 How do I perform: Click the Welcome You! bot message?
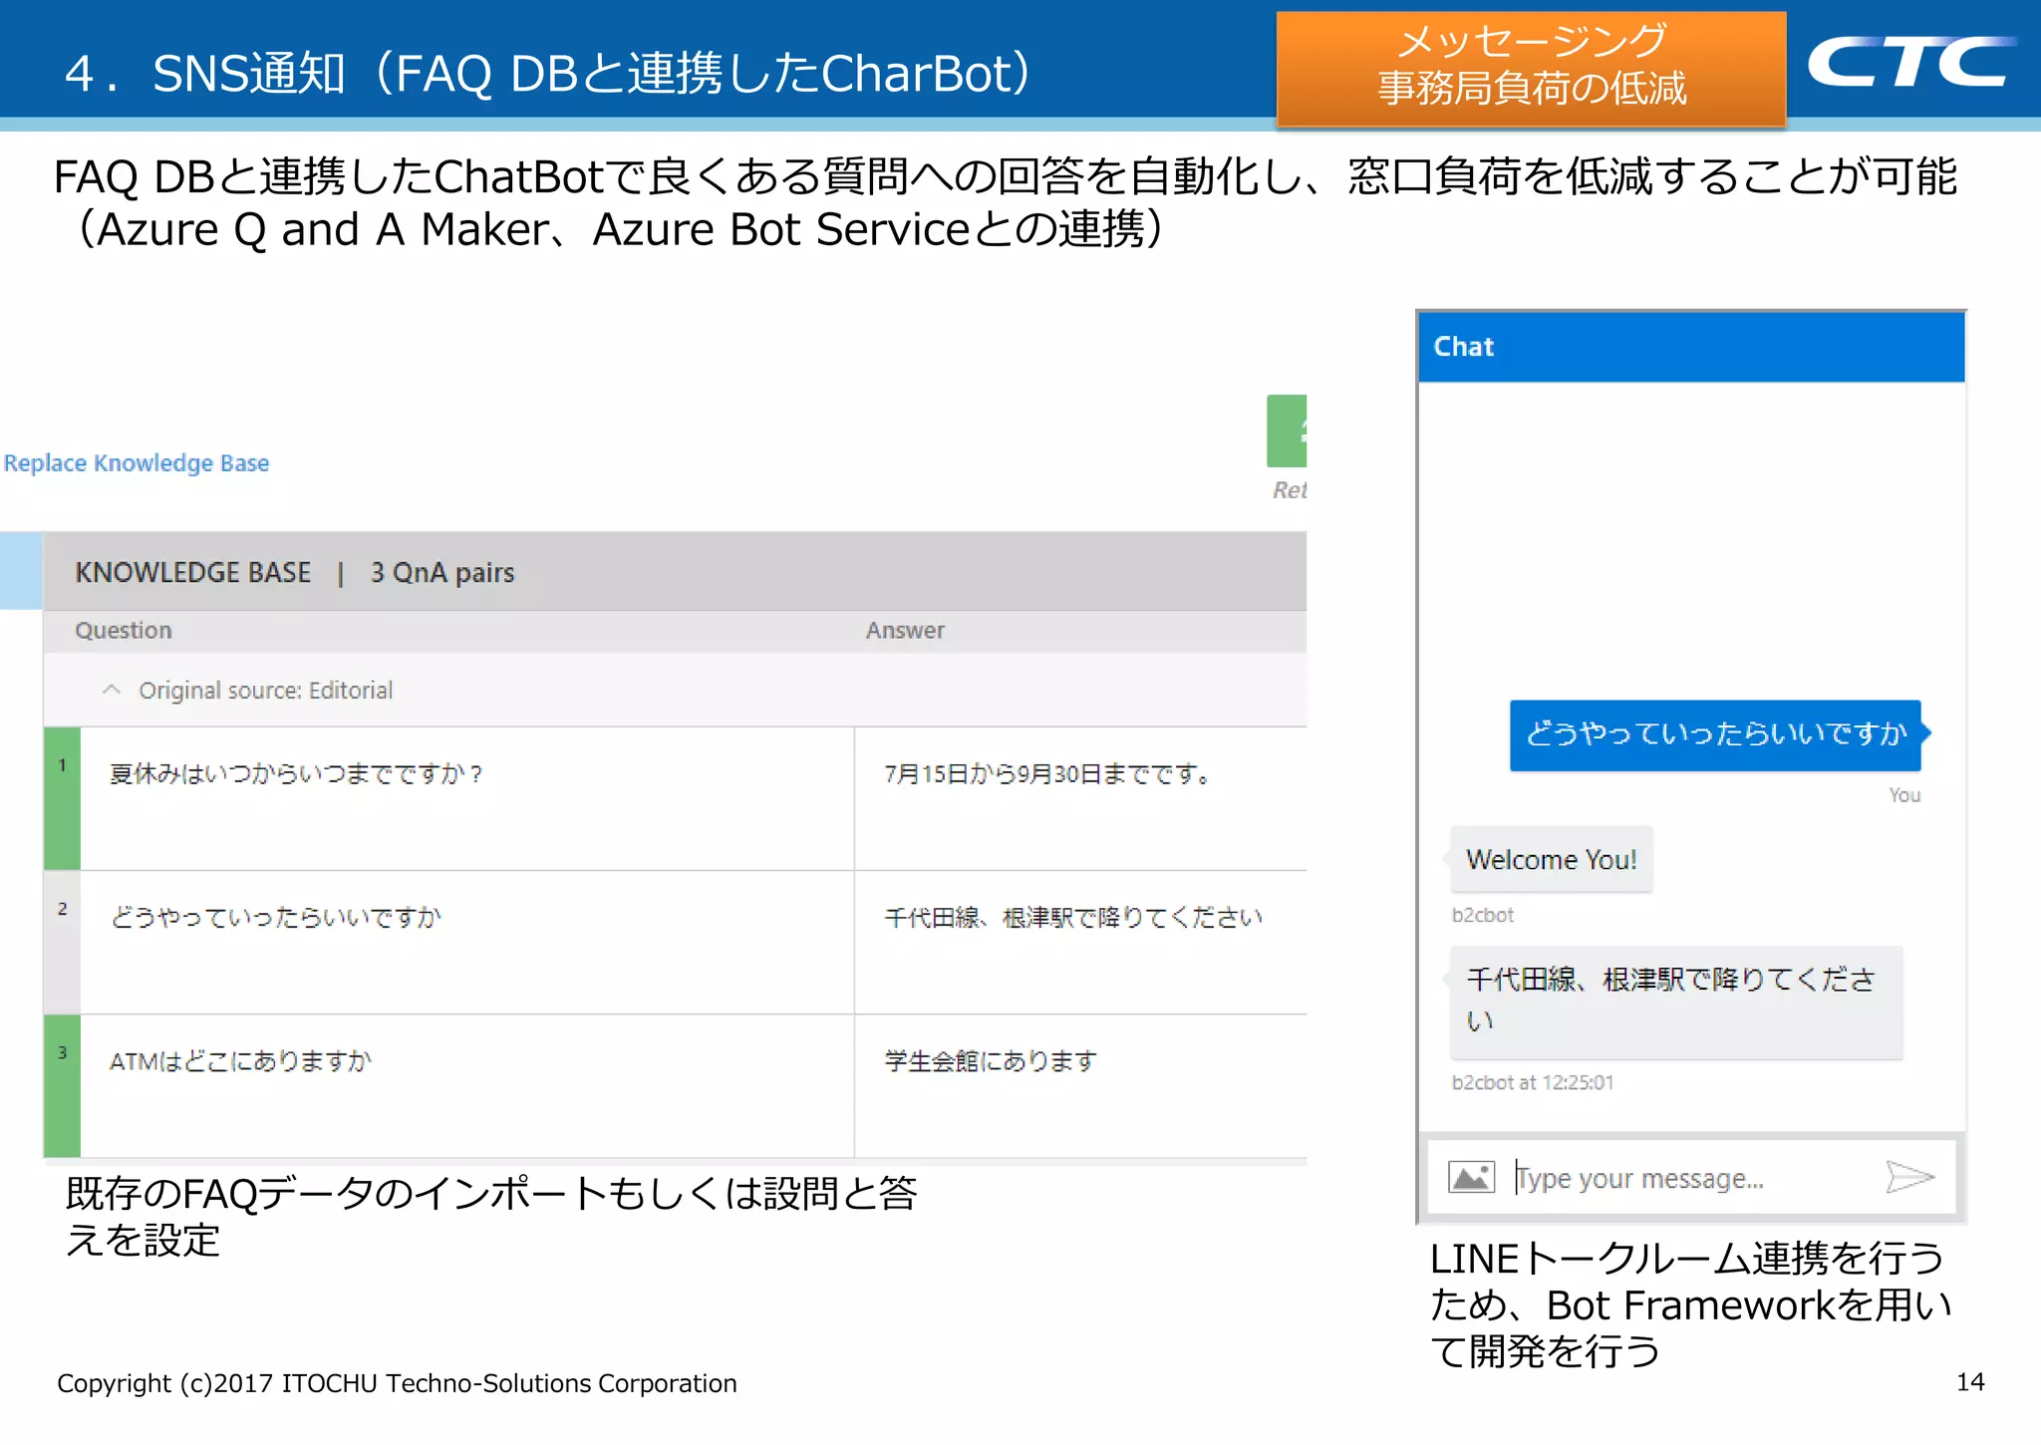tap(1552, 859)
